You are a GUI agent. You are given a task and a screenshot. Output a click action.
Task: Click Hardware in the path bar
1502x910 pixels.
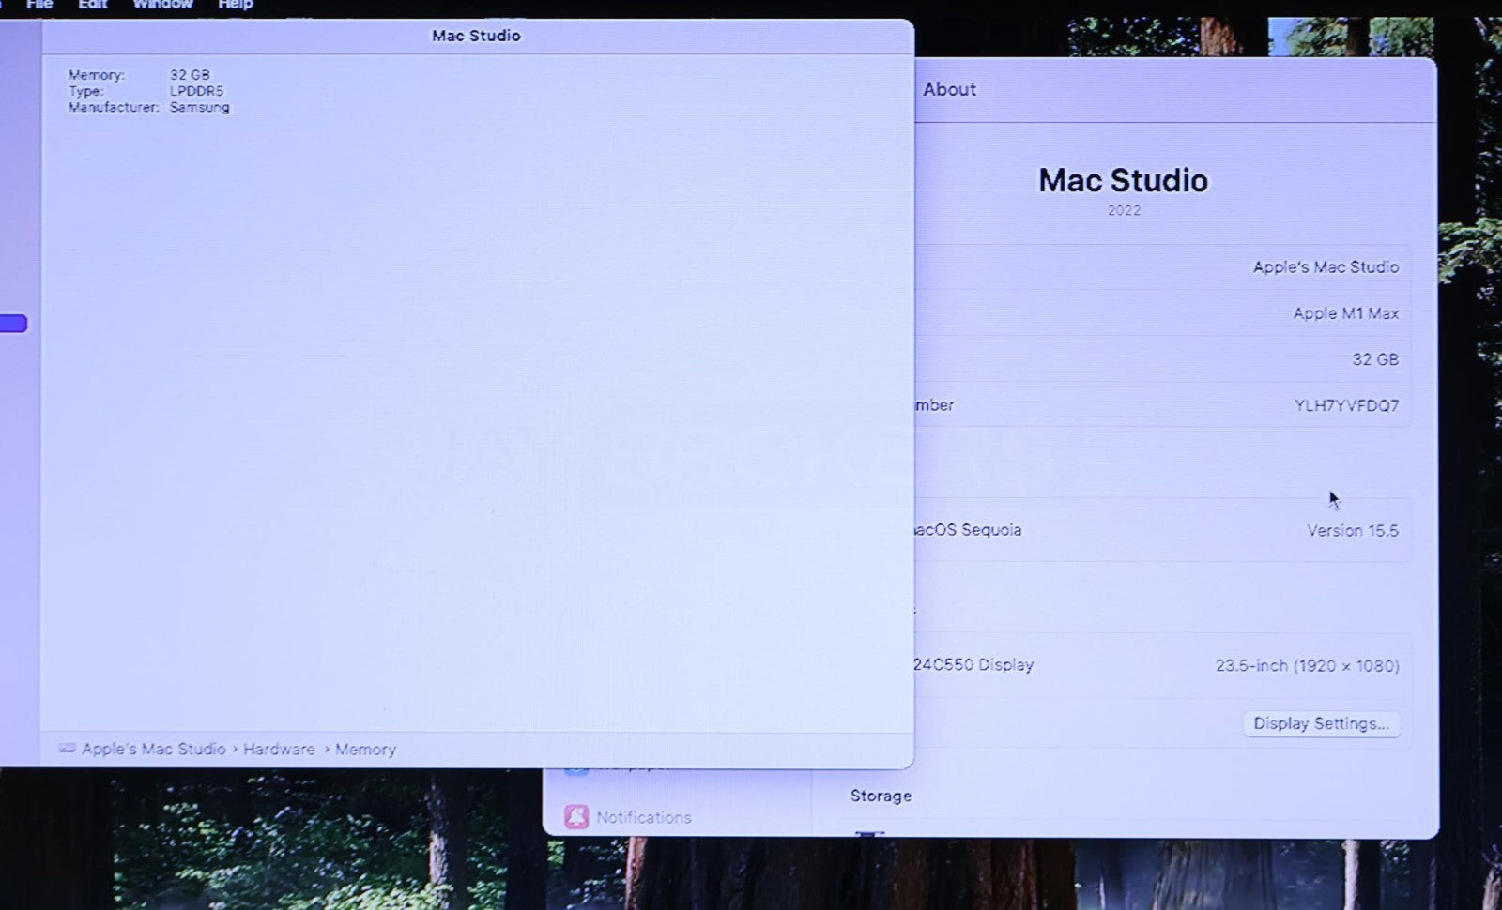click(x=279, y=749)
